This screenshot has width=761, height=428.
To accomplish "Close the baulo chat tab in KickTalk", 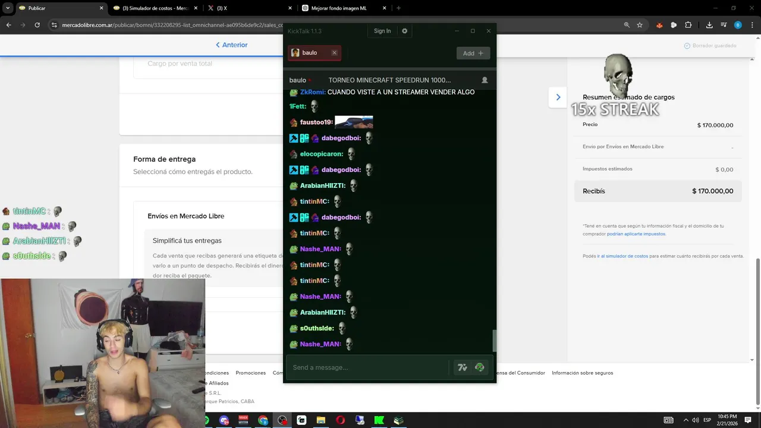I will point(334,53).
